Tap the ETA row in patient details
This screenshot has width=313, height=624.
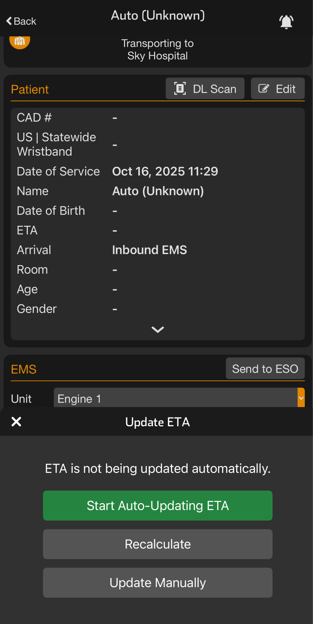coord(27,230)
